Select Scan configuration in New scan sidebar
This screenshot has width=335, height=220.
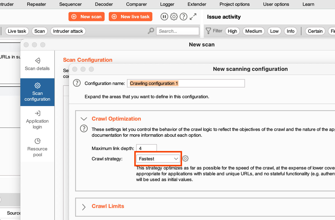point(37,92)
